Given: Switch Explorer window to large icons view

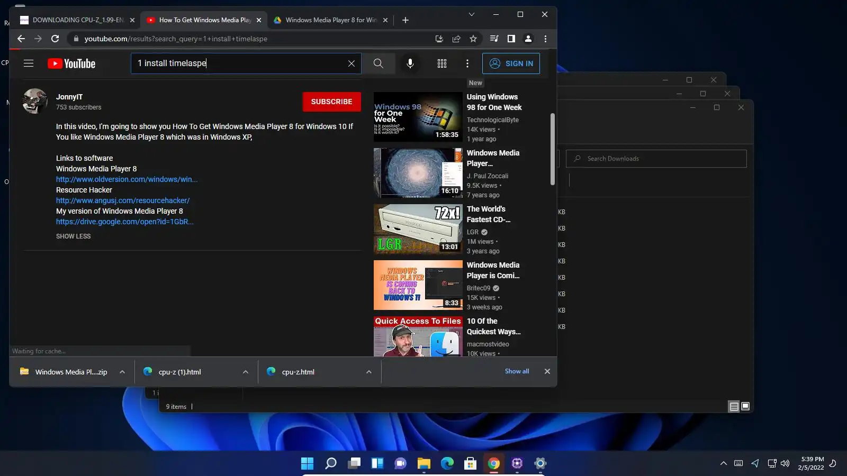Looking at the screenshot, I should (x=745, y=407).
